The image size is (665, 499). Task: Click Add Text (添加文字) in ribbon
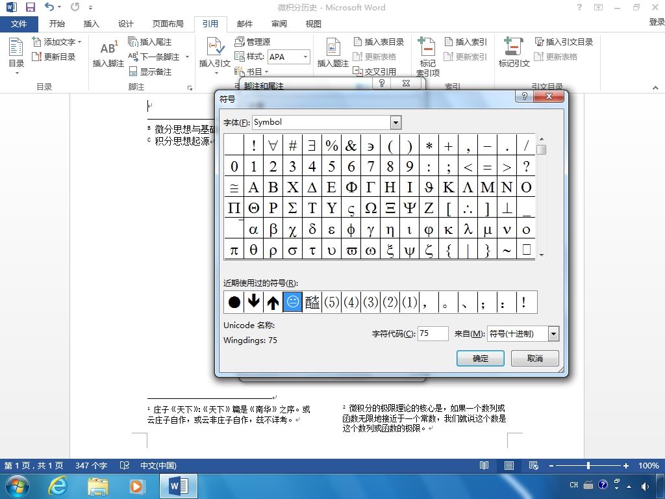56,42
